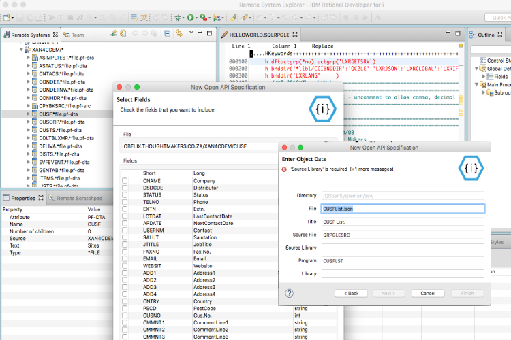Viewport: 511px width, 340px height.
Task: Click the Program field with CUSFLST
Action: point(403,261)
